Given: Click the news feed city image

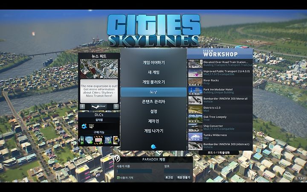Looking at the screenshot, I should [x=99, y=69].
